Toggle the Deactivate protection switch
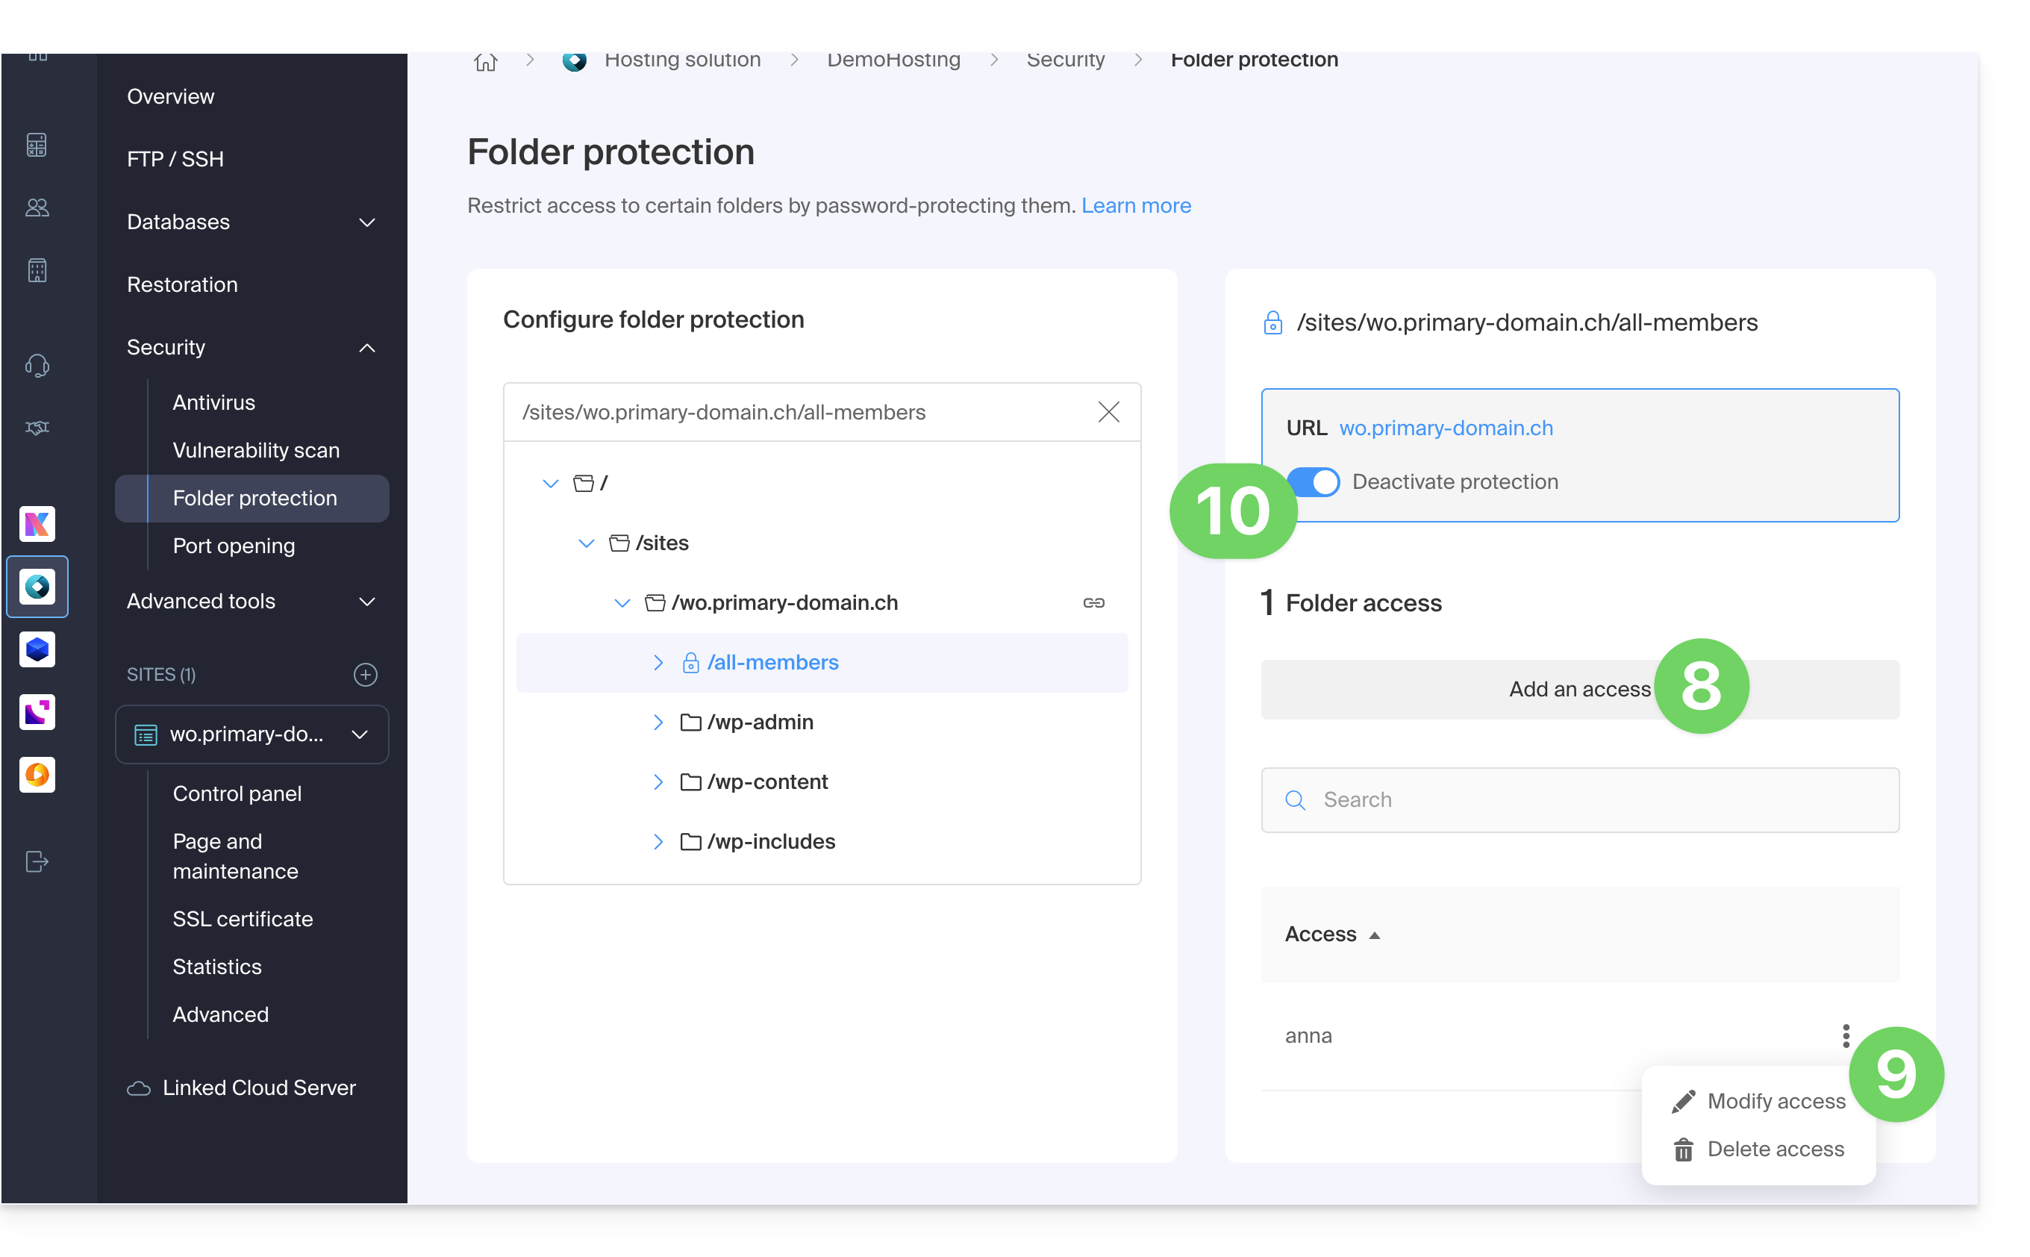This screenshot has width=2030, height=1257. click(1314, 482)
